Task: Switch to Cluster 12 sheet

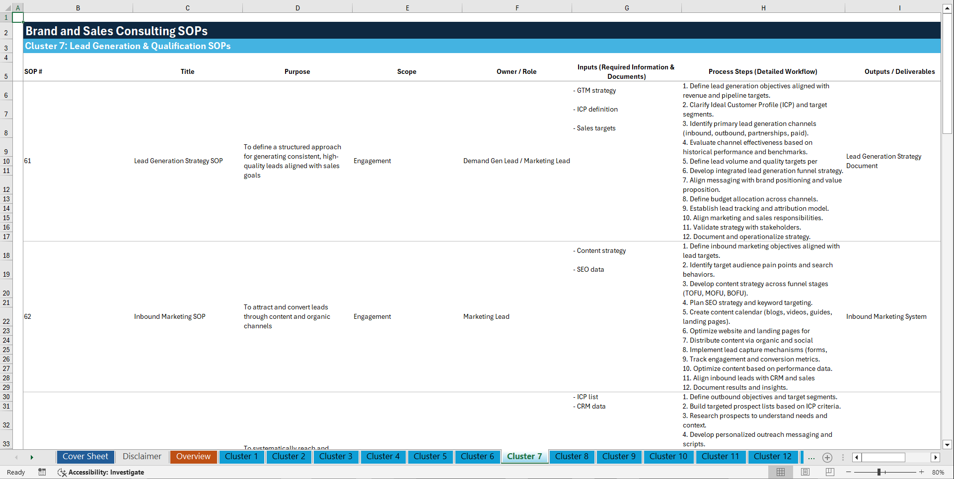Action: pos(773,457)
